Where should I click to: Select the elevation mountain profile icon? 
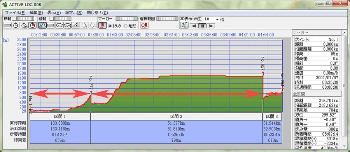tap(42, 25)
